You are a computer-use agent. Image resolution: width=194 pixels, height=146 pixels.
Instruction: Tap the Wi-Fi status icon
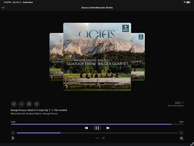(184, 2)
